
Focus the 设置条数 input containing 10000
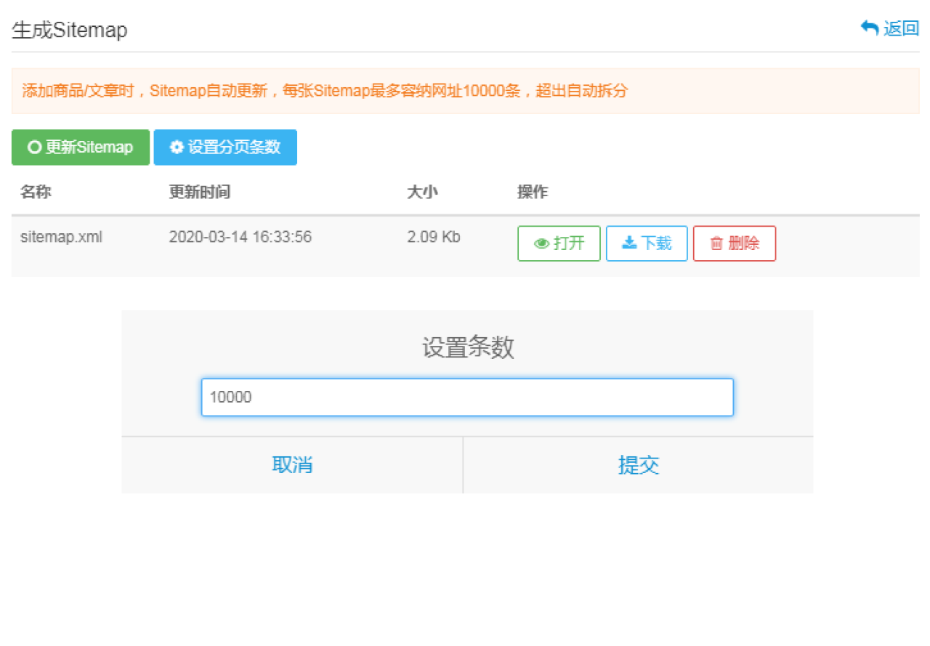click(x=466, y=397)
